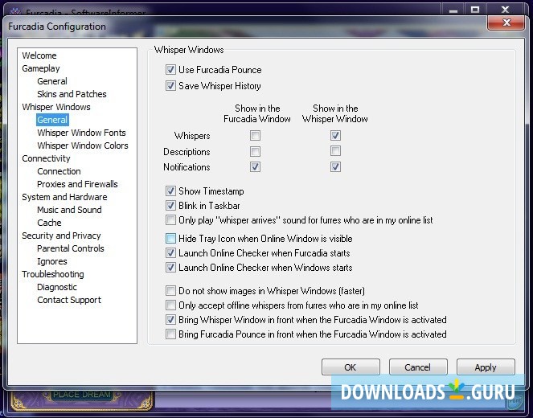Image resolution: width=533 pixels, height=418 pixels.
Task: Open Whisper Window Fonts page
Action: click(x=81, y=133)
